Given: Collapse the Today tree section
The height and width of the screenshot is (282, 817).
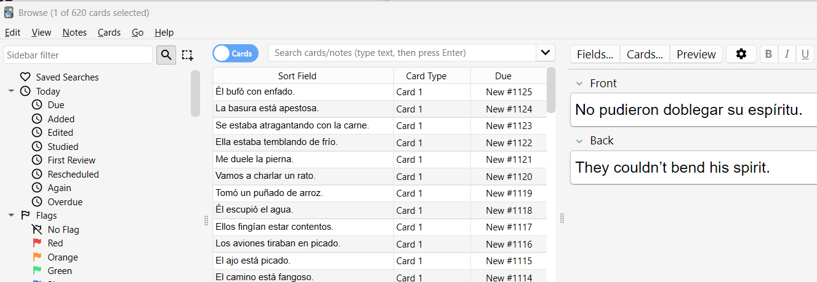Looking at the screenshot, I should [x=11, y=91].
